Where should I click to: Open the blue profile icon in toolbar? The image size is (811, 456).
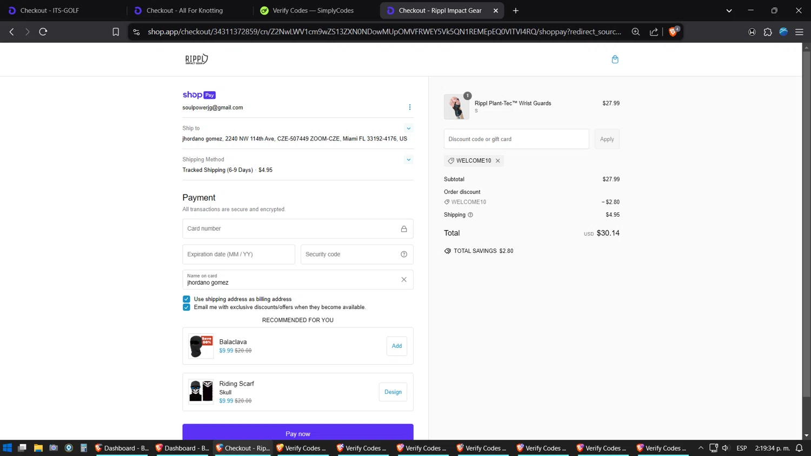pyautogui.click(x=783, y=32)
